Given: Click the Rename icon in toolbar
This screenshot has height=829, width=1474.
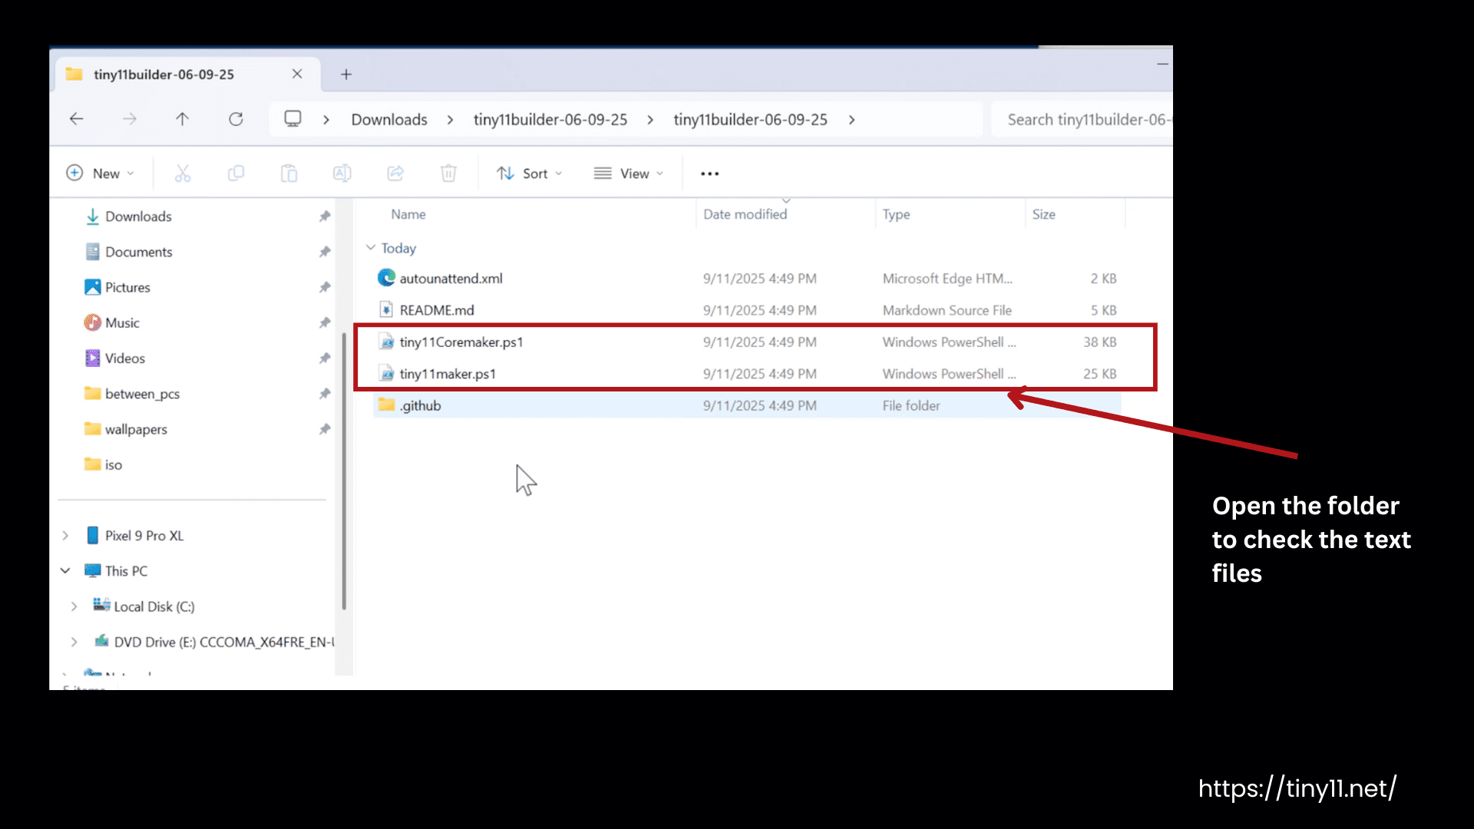Looking at the screenshot, I should pyautogui.click(x=342, y=173).
